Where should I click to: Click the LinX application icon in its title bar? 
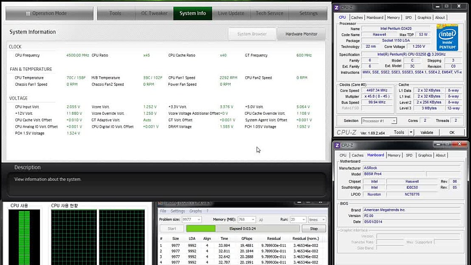pos(161,203)
